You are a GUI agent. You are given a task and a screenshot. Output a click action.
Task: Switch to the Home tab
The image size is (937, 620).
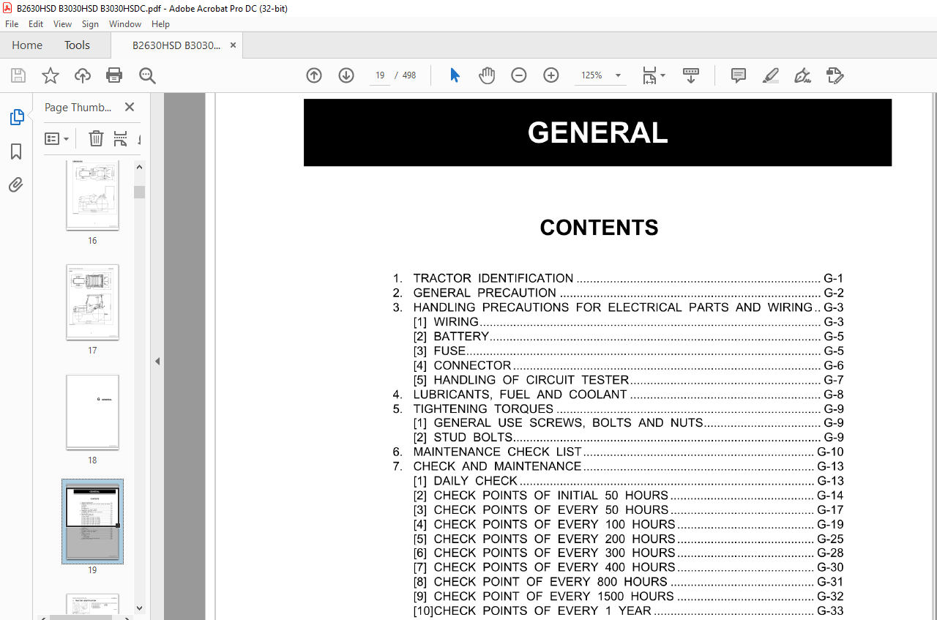coord(27,45)
